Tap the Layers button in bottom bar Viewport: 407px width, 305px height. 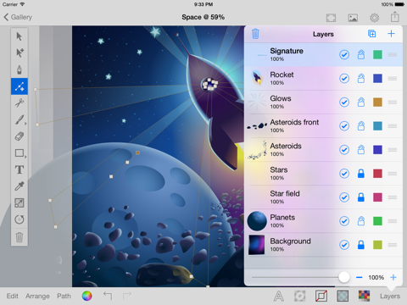click(390, 297)
